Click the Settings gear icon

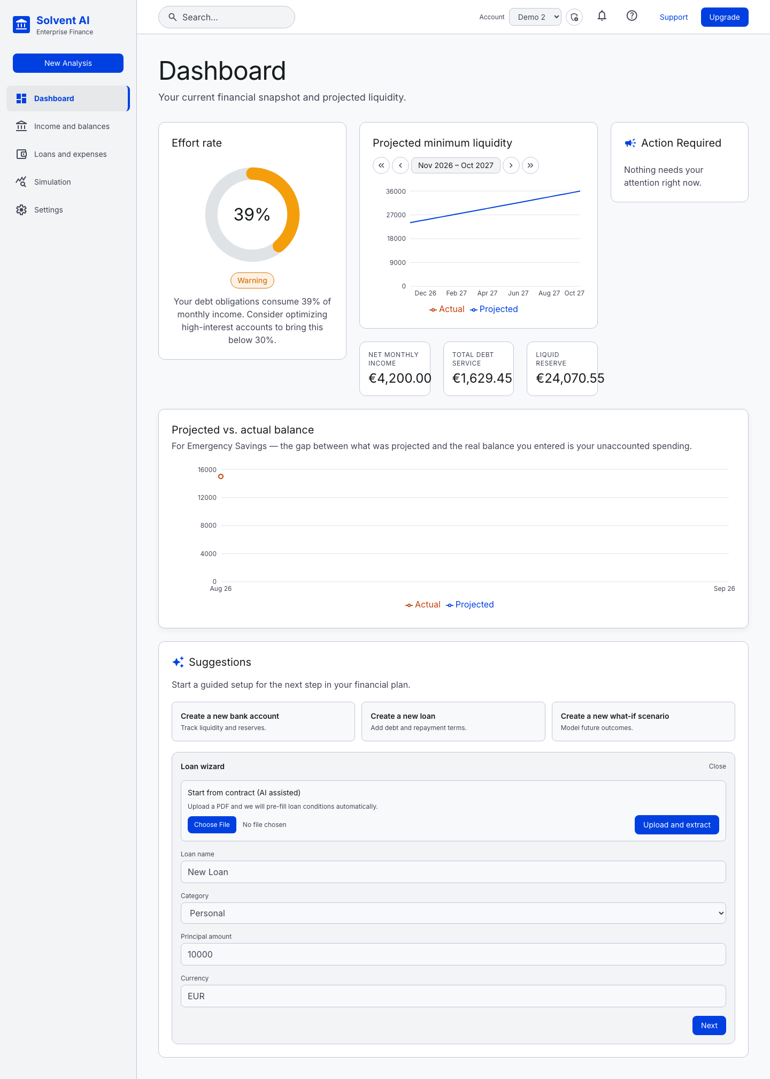point(21,210)
